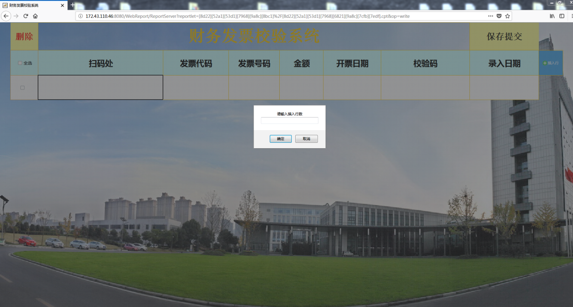Click the browser forward arrow
573x307 pixels.
tap(15, 16)
